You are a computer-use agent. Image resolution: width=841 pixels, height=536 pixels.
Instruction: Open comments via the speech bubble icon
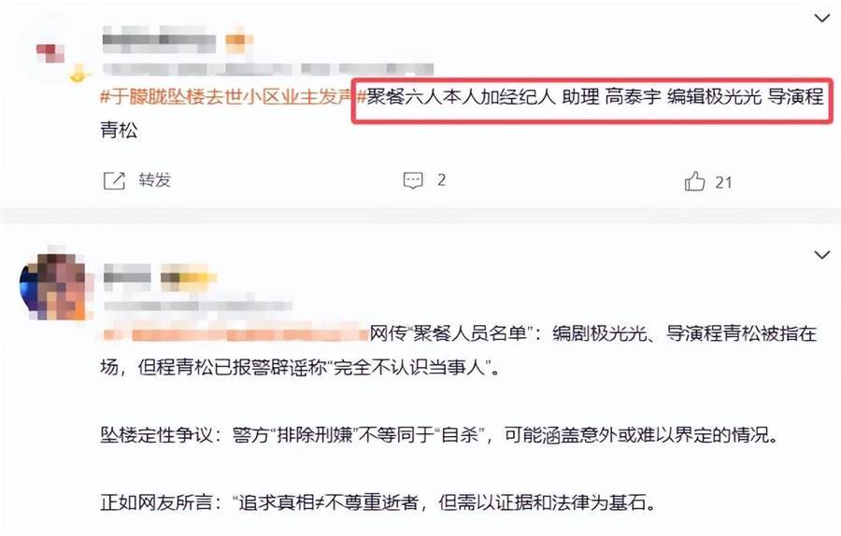[x=413, y=180]
